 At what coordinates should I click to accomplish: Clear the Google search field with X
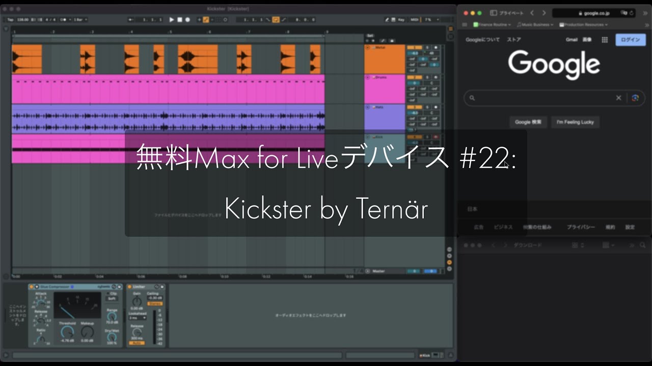click(618, 98)
